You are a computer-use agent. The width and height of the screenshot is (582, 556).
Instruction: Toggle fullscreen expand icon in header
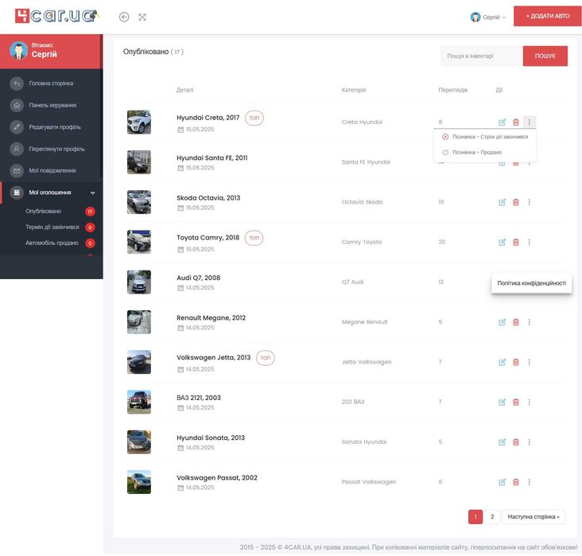[x=142, y=17]
